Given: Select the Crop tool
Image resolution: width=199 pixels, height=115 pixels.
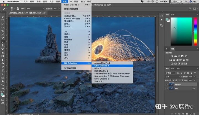Looking at the screenshot, I should click(2, 31).
